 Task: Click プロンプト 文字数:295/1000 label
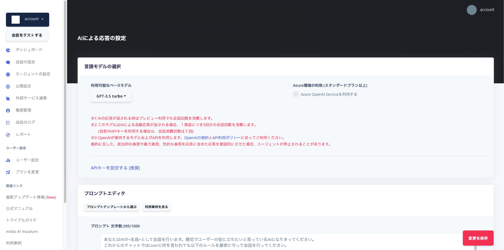(x=115, y=226)
